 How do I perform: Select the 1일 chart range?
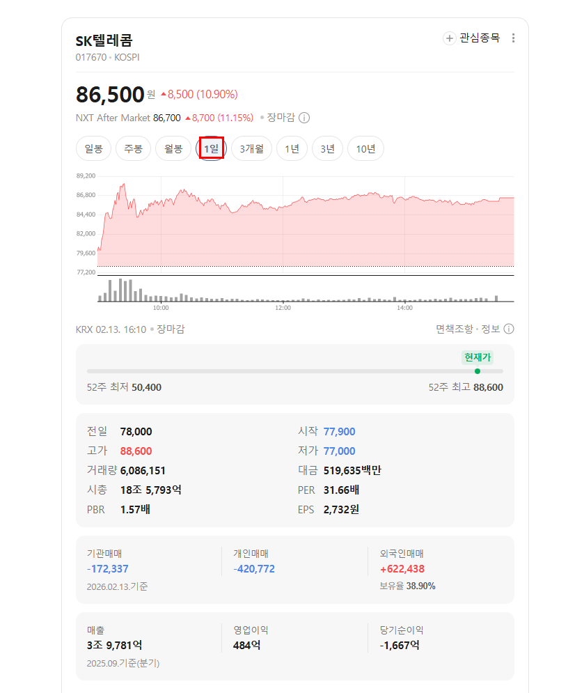211,148
